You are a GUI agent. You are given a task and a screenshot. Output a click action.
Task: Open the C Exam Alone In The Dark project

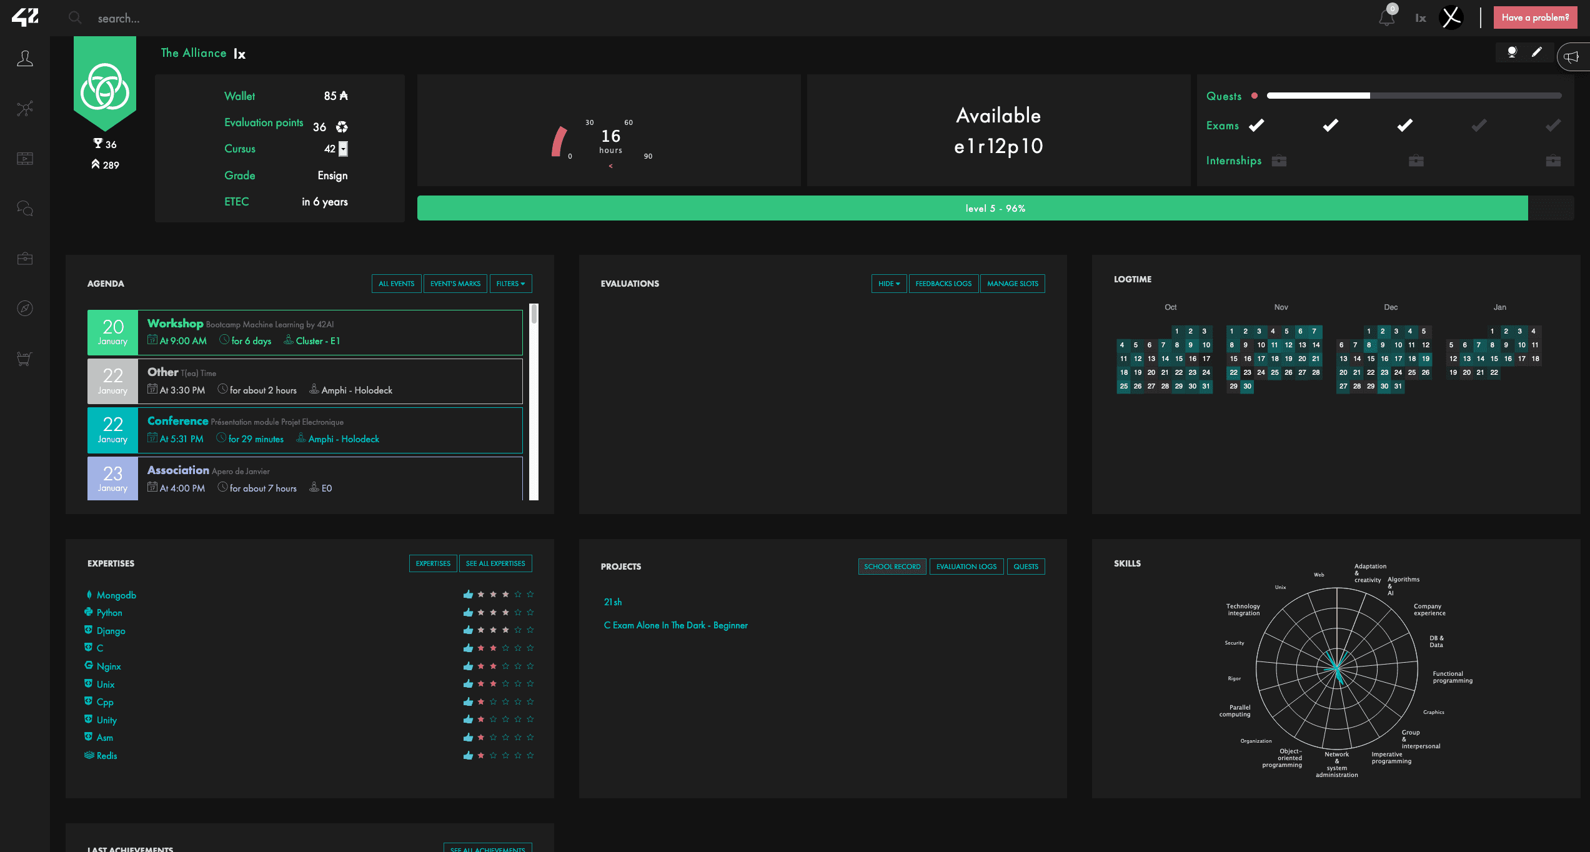pos(675,625)
